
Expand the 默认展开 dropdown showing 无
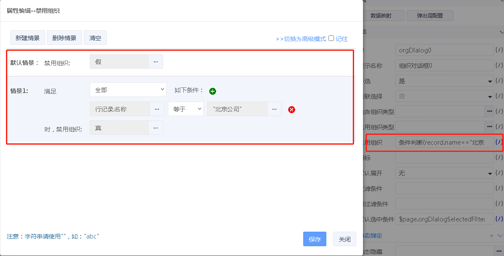[x=444, y=173]
